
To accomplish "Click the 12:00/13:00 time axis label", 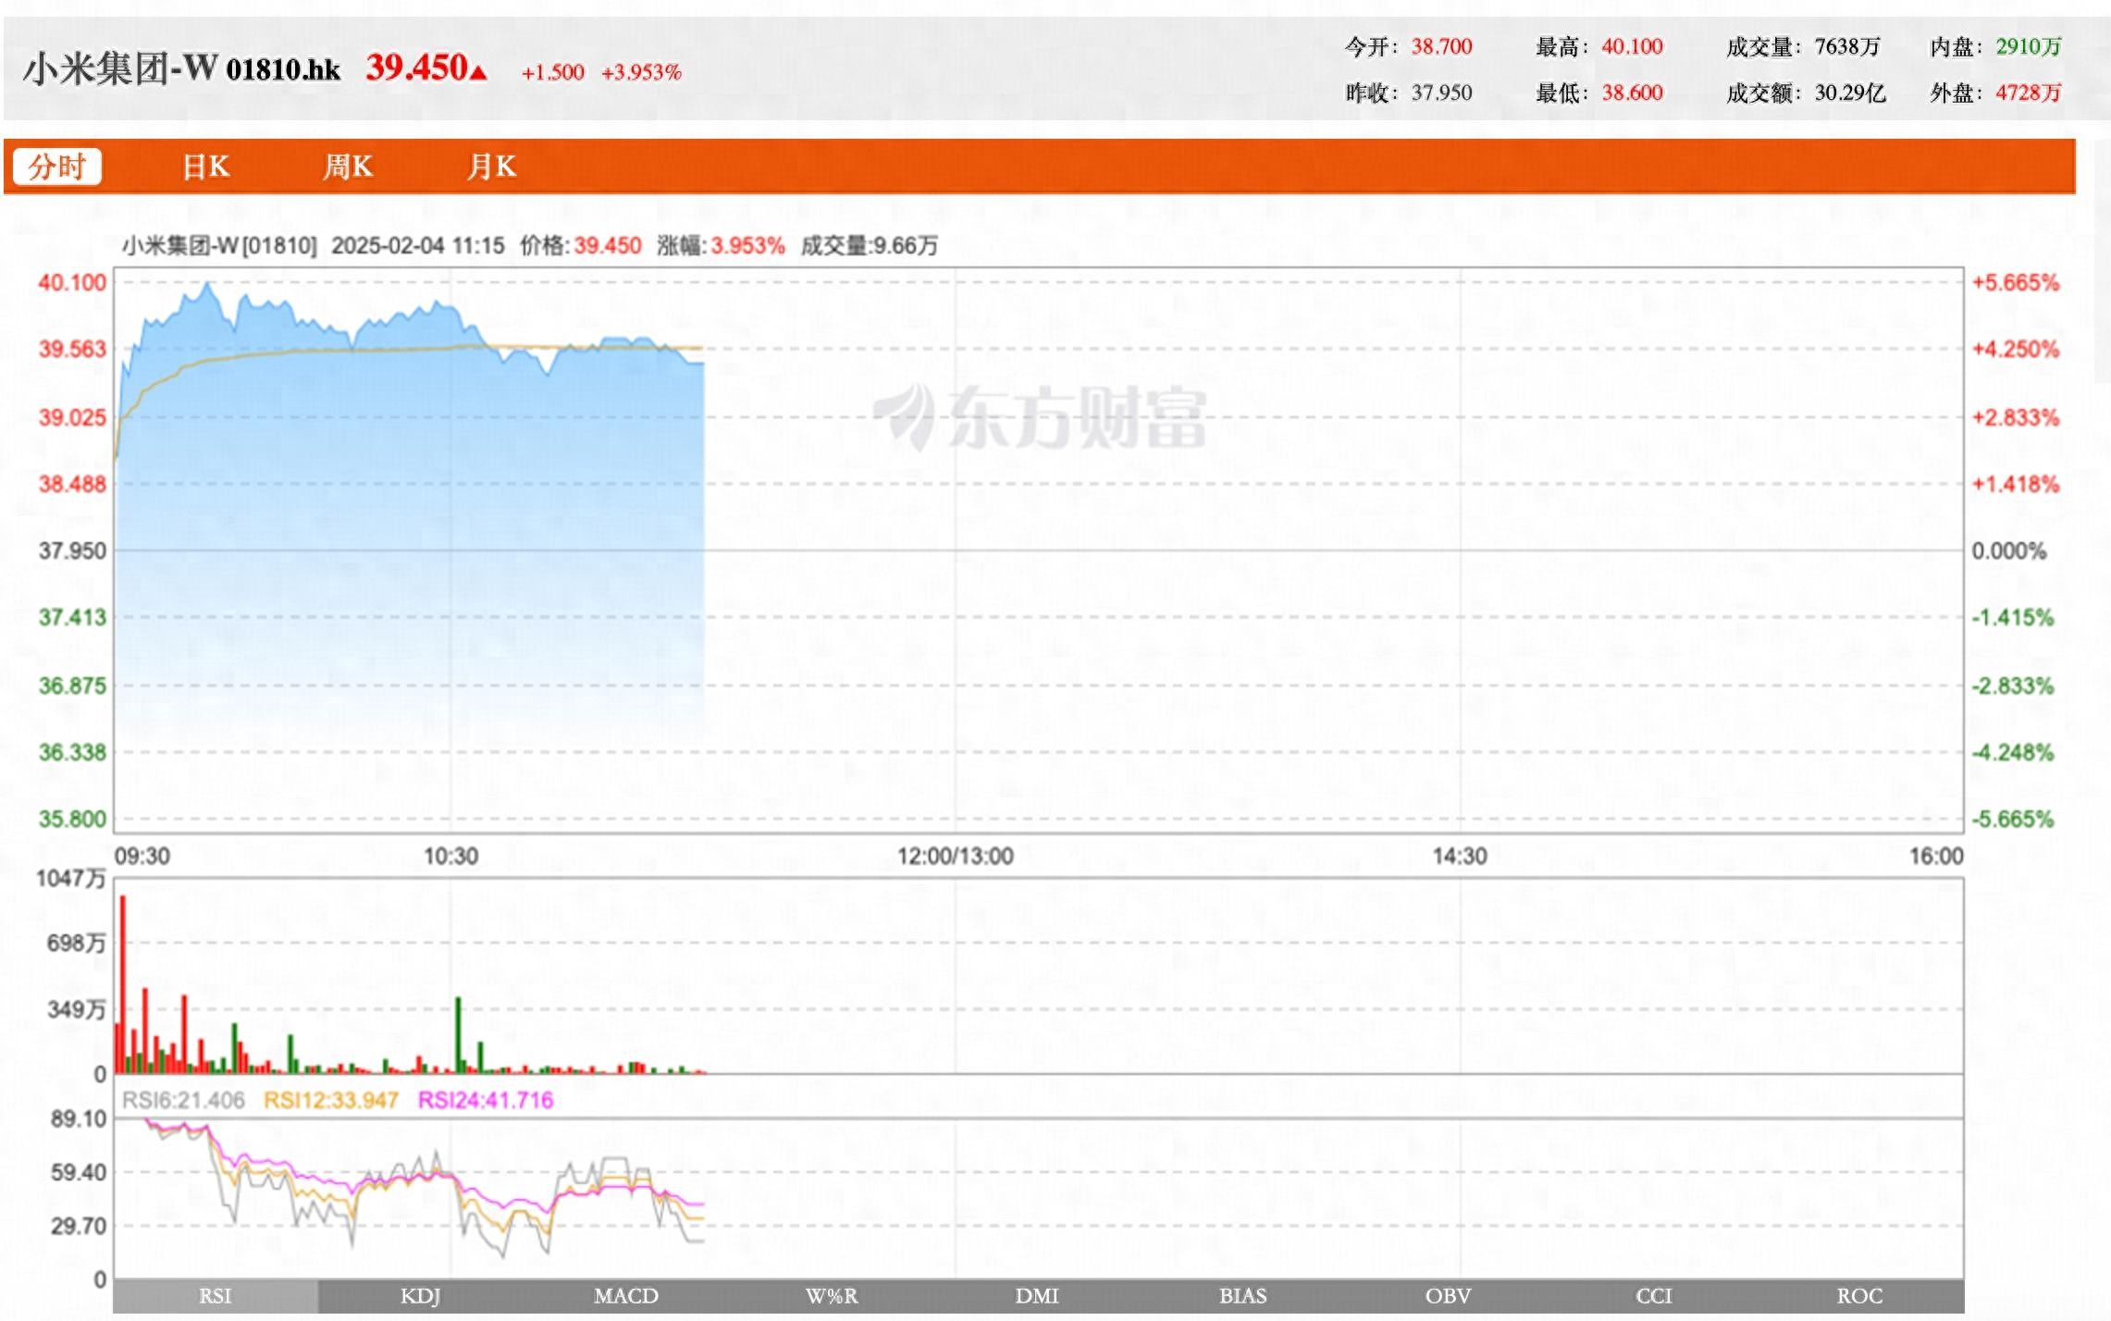I will (x=956, y=857).
